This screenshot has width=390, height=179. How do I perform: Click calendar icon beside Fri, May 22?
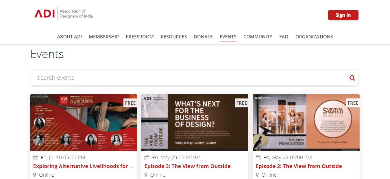pyautogui.click(x=258, y=158)
